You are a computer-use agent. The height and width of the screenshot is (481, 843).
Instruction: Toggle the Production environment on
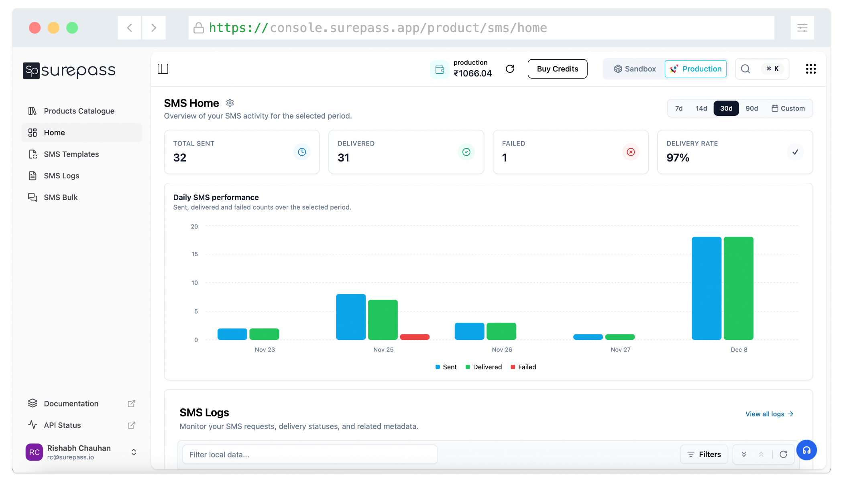pyautogui.click(x=695, y=69)
